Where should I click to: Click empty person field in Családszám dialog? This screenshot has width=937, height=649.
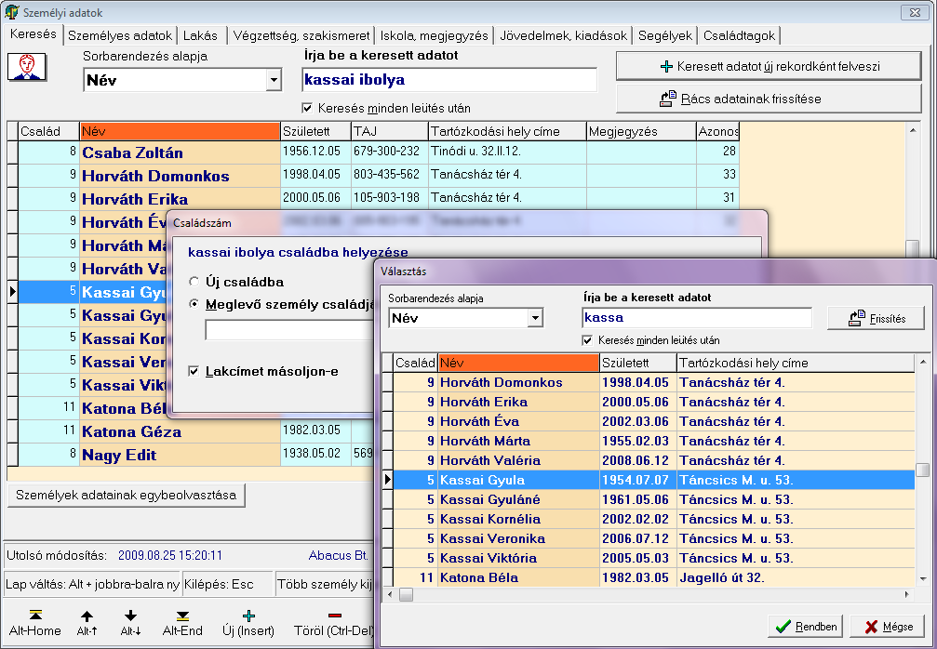(x=289, y=329)
